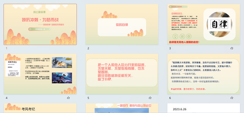Select the white slide dated 2023.6.26
This screenshot has width=244, height=113.
pos(204,108)
